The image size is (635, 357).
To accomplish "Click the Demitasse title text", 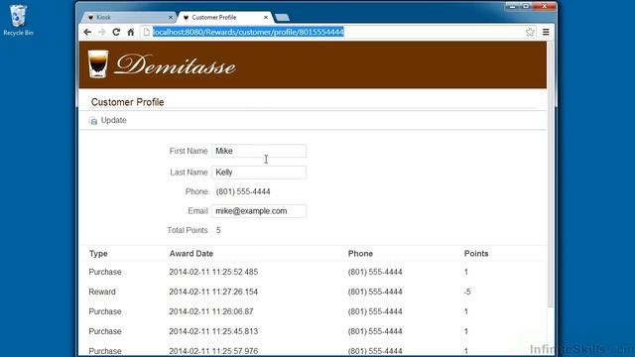I will 176,64.
